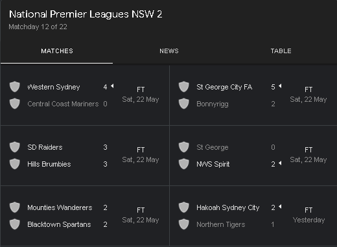The image size is (337, 247).
Task: Open the TABLE tab
Action: coord(281,51)
